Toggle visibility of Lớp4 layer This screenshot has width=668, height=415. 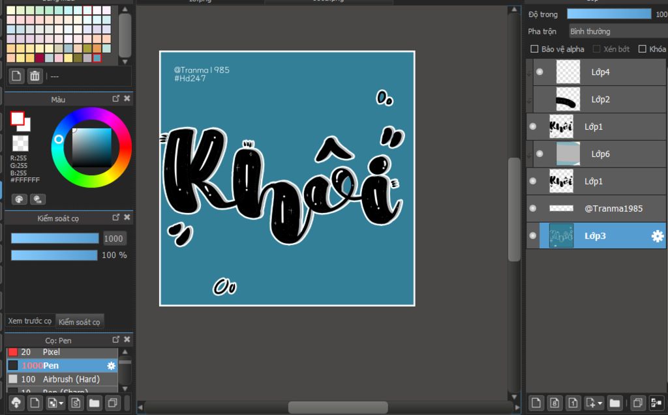pos(539,72)
